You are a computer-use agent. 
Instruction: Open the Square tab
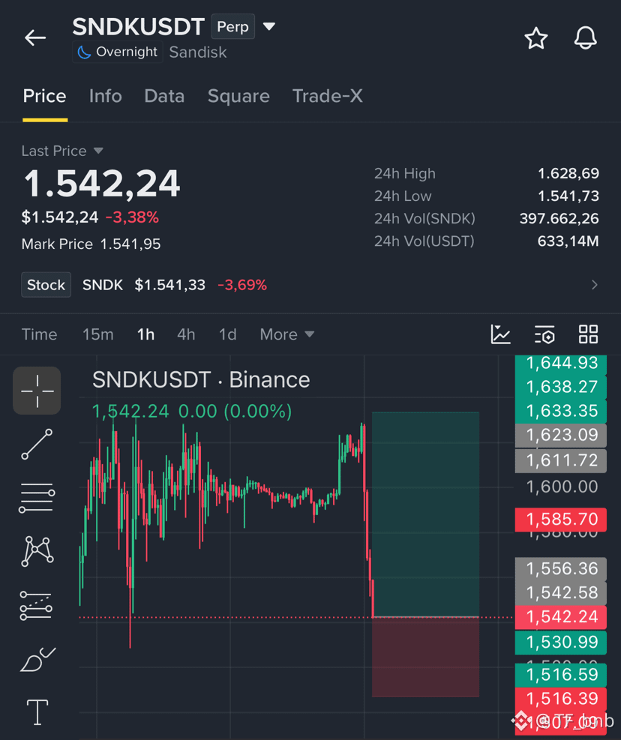[238, 96]
